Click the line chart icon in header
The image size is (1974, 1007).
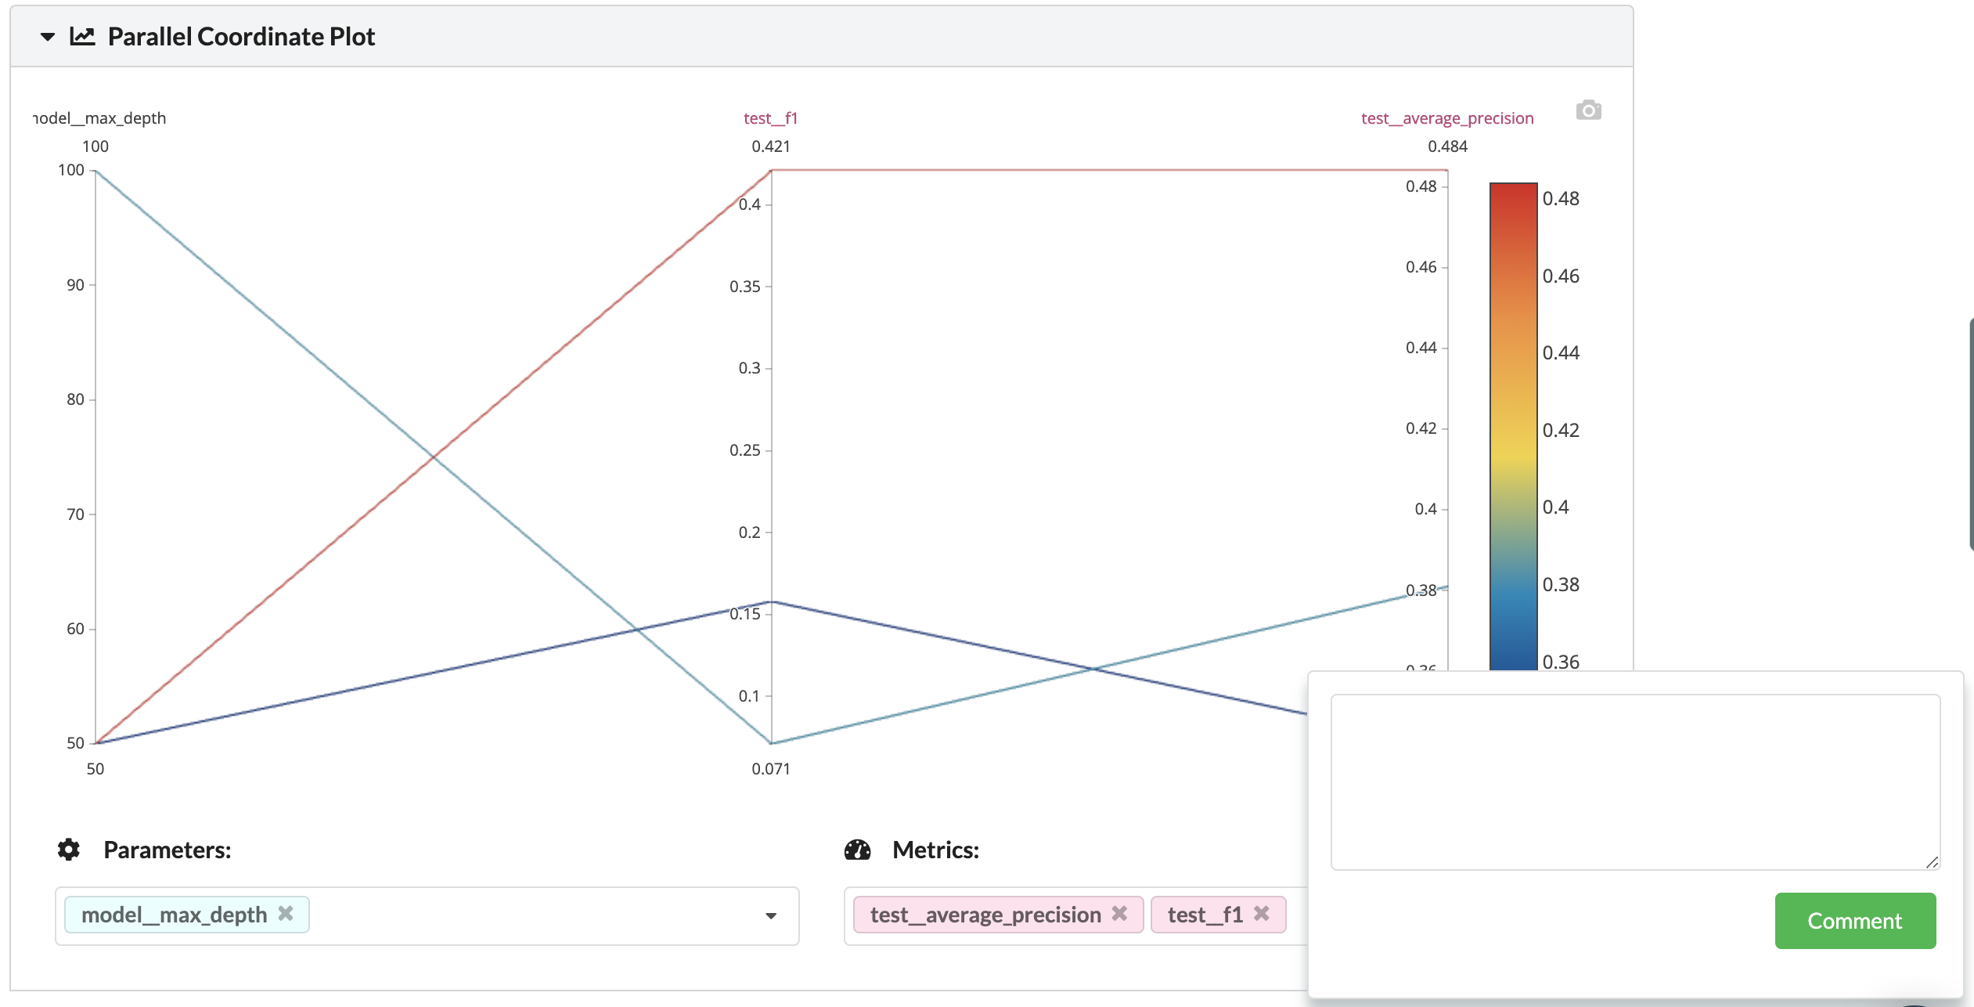point(82,37)
